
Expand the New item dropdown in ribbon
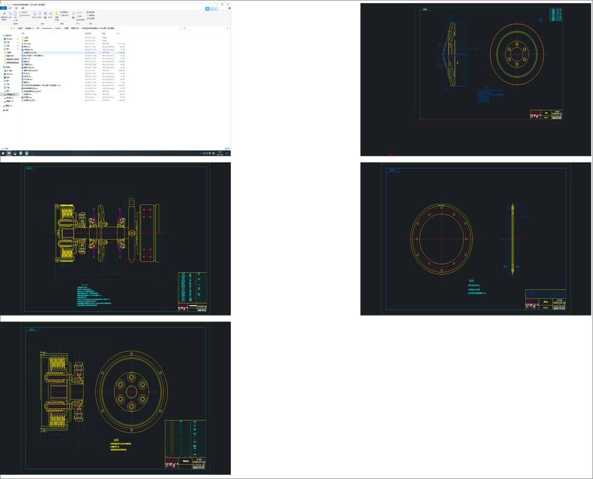65,12
